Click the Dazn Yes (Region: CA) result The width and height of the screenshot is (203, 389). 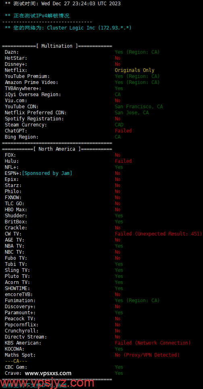[x=137, y=52]
